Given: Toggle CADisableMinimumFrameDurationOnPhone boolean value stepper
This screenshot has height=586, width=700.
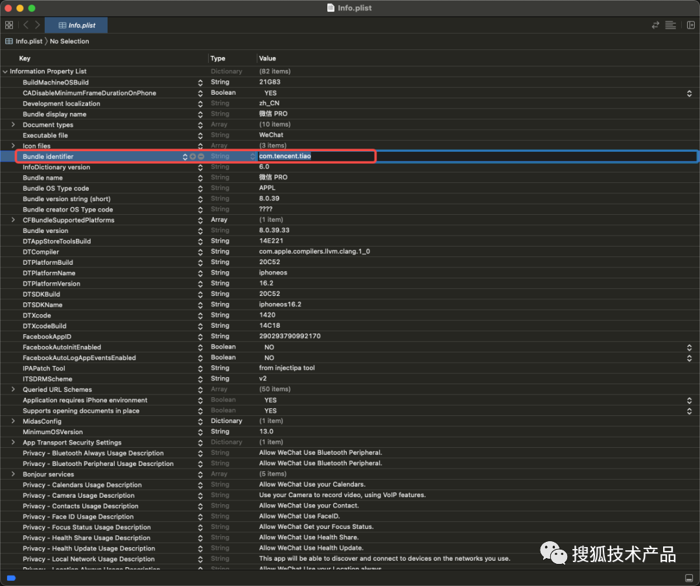Looking at the screenshot, I should coord(689,93).
